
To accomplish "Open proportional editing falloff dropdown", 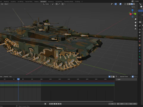I will 65,4.
